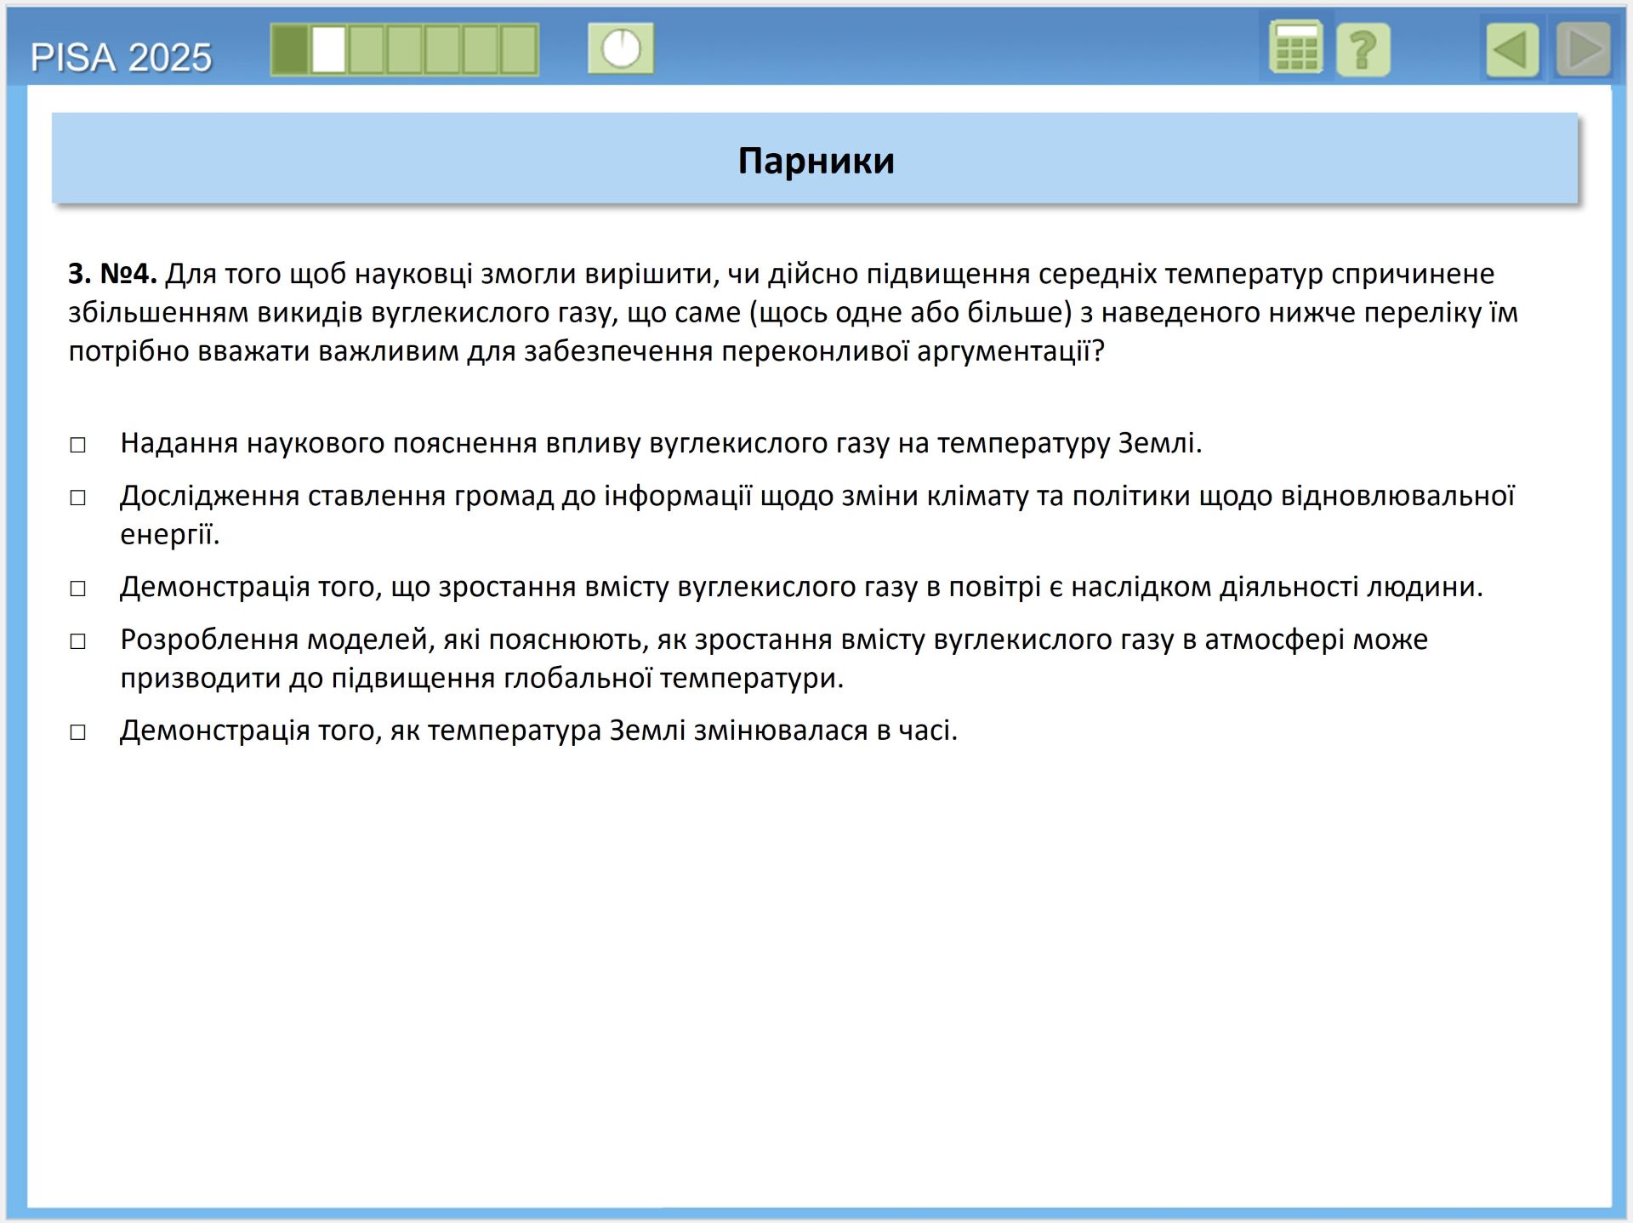Click the fourth progress bar square
Screen dimensions: 1633x1223
[x=405, y=49]
